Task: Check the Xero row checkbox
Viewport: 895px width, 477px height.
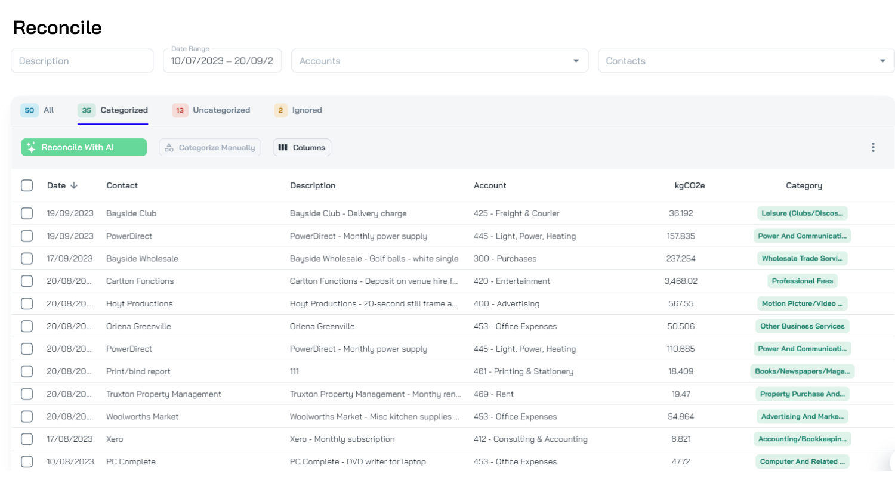Action: [x=27, y=439]
